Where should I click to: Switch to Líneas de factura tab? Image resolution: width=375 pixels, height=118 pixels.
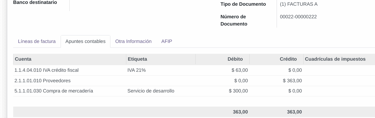coord(37,41)
